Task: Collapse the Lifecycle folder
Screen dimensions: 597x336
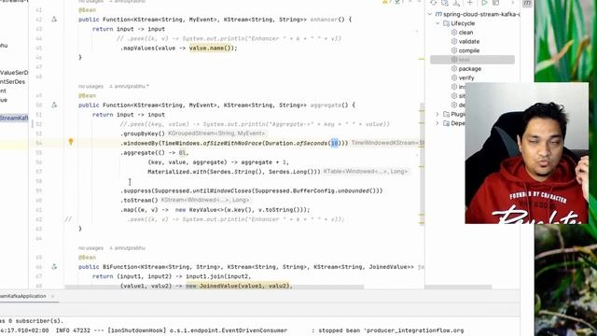Action: (x=437, y=23)
